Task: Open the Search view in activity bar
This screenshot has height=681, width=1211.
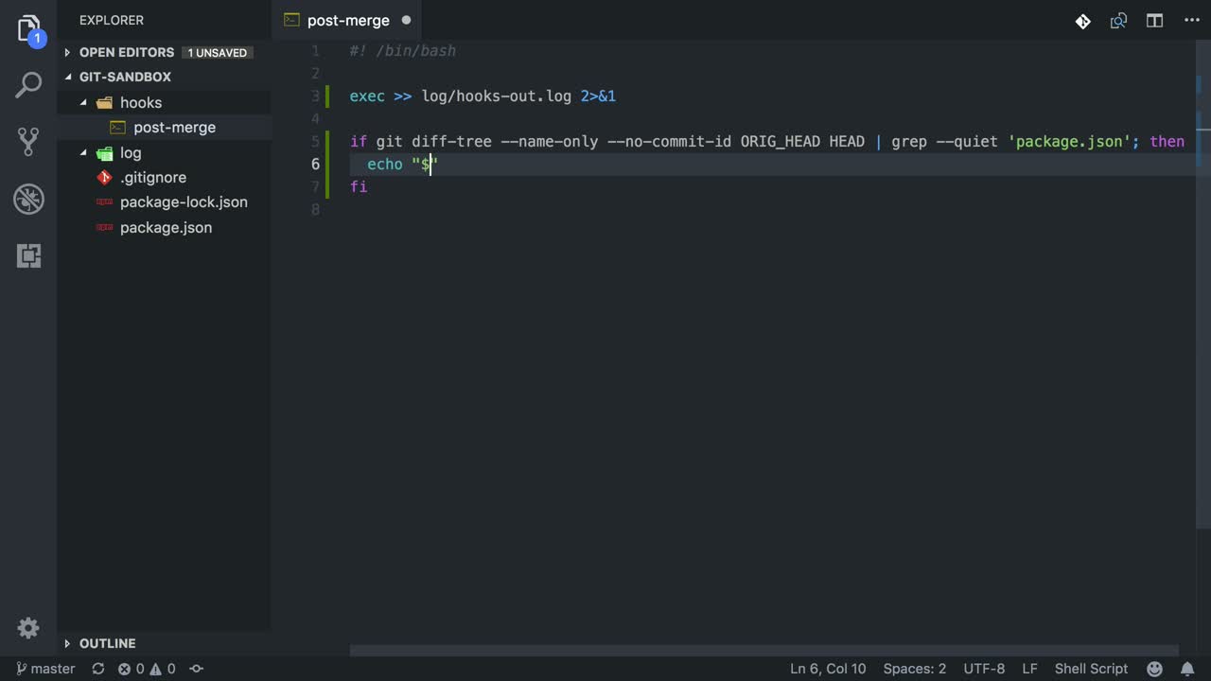Action: [28, 85]
